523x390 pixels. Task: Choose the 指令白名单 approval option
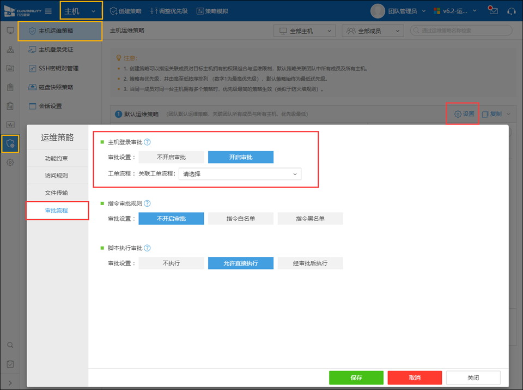(241, 219)
